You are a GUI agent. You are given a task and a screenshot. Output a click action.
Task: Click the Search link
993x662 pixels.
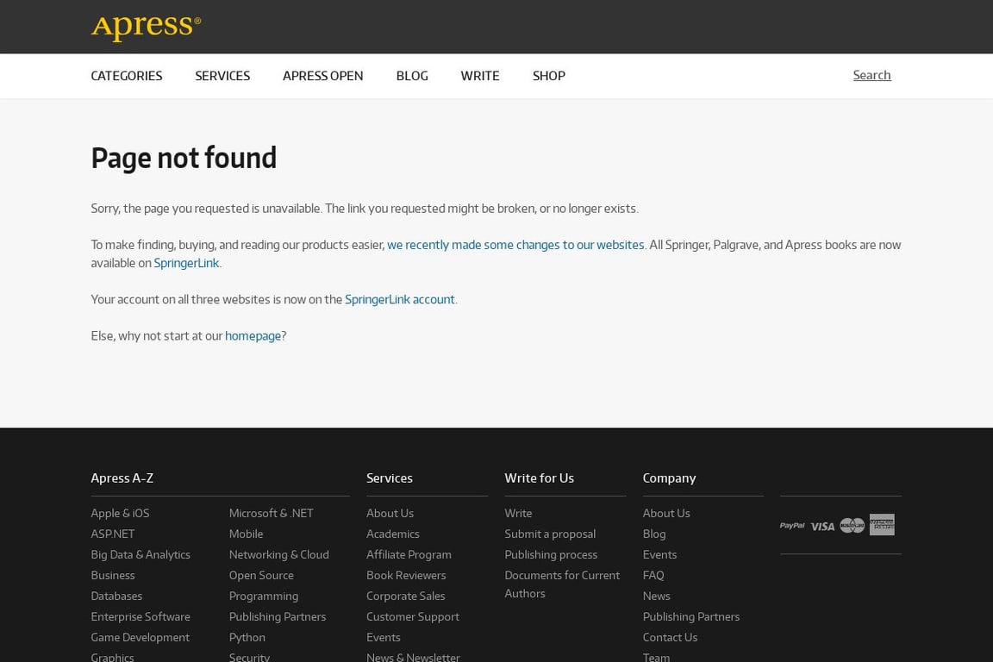(x=872, y=75)
